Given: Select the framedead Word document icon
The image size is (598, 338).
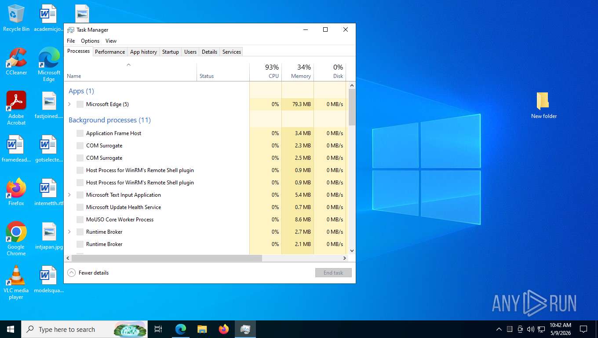Looking at the screenshot, I should point(16,149).
